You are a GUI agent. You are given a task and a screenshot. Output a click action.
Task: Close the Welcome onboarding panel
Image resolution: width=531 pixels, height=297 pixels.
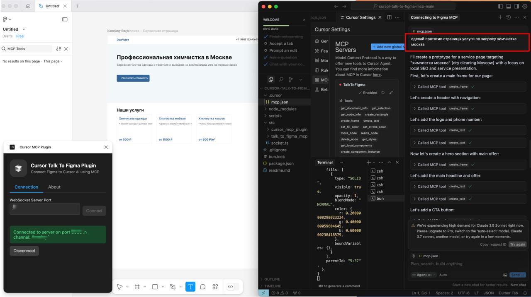pos(304,19)
